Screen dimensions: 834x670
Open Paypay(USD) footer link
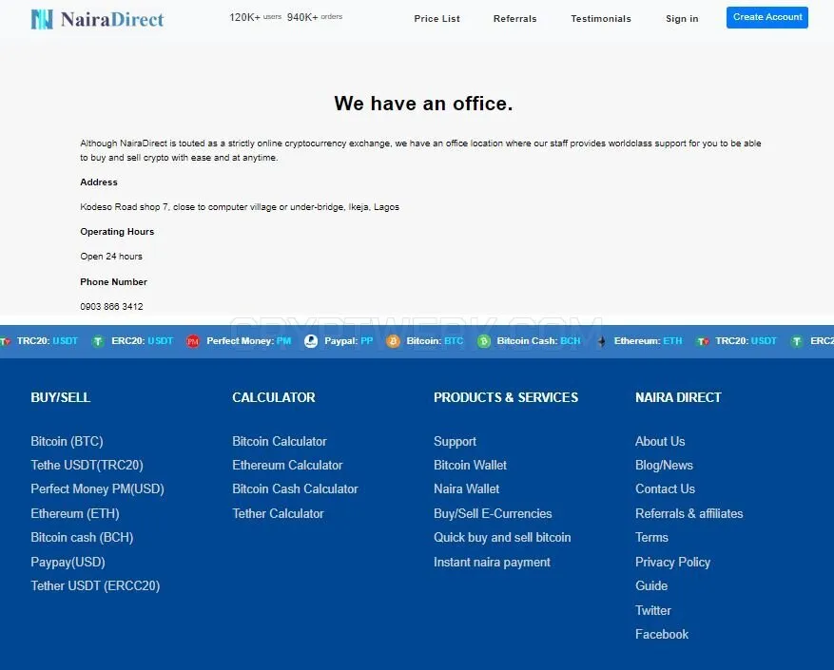(68, 562)
